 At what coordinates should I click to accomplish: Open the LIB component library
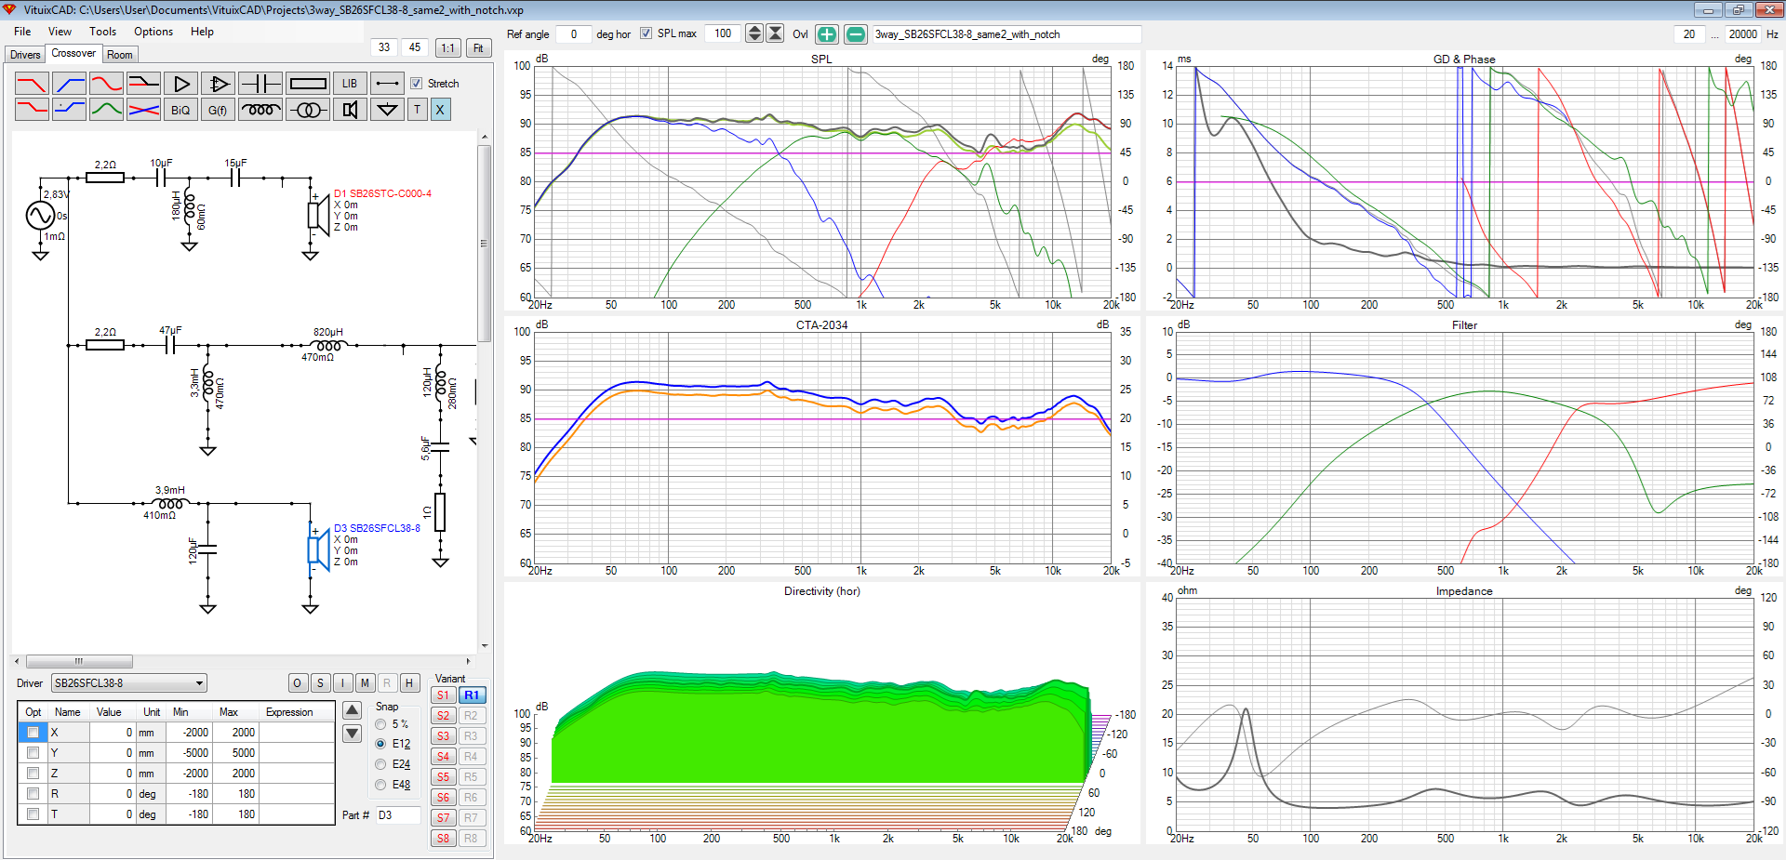(x=349, y=84)
